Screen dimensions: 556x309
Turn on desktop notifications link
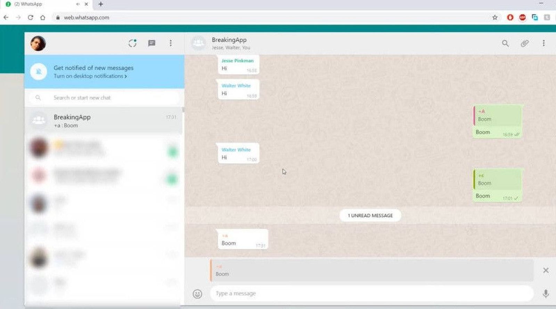pyautogui.click(x=90, y=76)
